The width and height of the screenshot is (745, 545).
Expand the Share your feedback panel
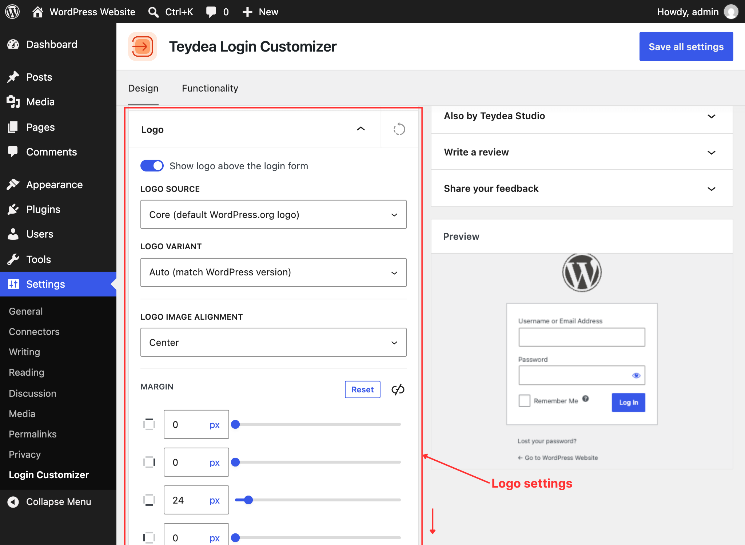click(582, 189)
